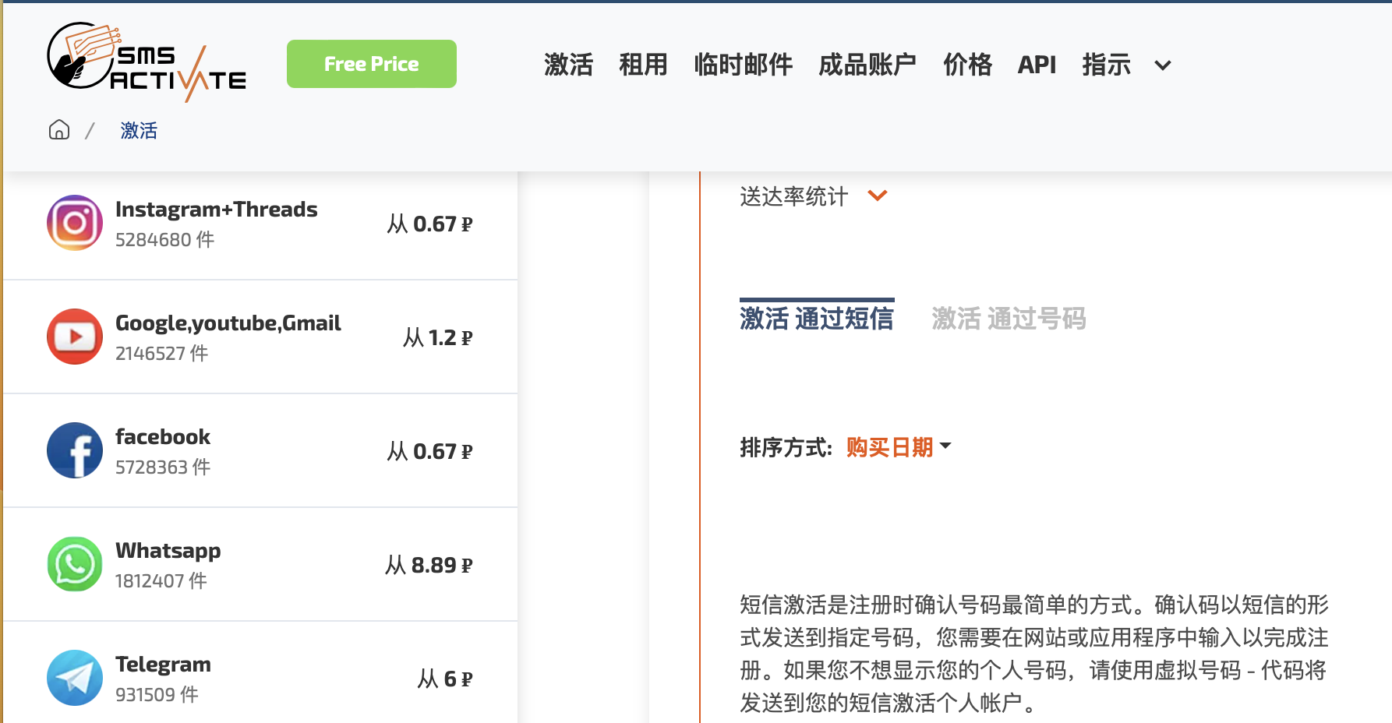Click the Instagram+Threads service icon
Screen dimensions: 1392x723
[74, 223]
